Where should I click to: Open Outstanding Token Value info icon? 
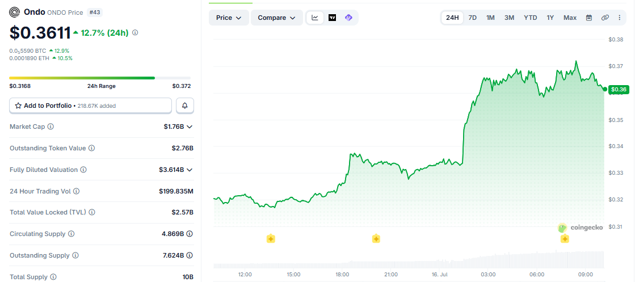point(92,148)
